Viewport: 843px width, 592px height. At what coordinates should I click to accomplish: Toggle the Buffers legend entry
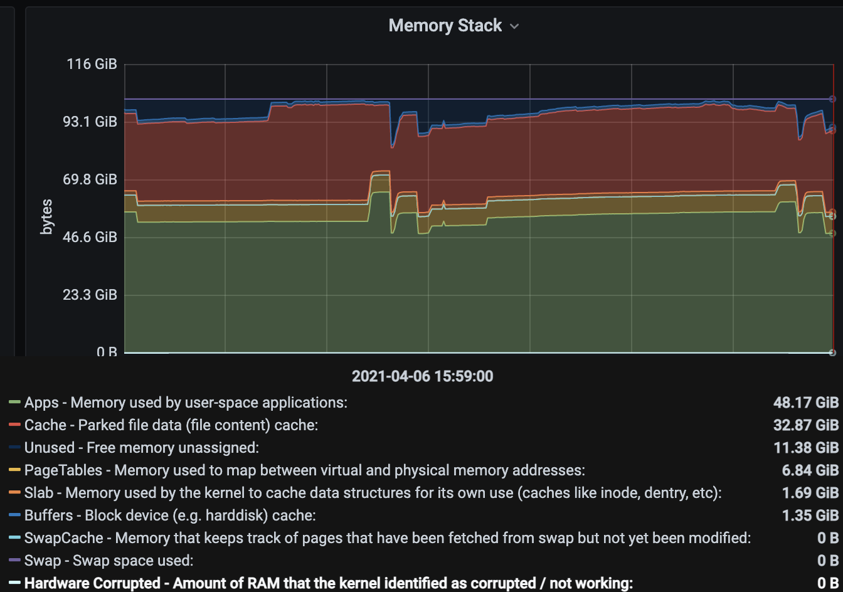click(x=170, y=515)
